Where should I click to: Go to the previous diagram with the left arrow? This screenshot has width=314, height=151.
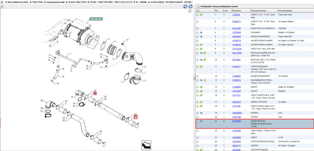[x=186, y=6]
